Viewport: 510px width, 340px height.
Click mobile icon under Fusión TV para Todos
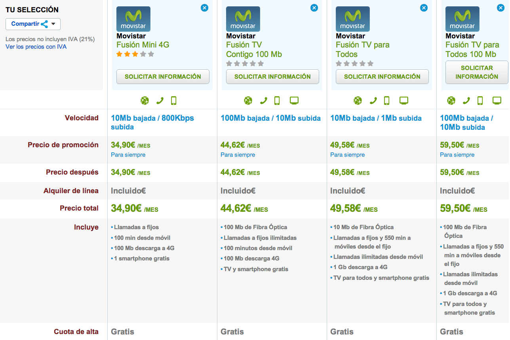pyautogui.click(x=387, y=101)
